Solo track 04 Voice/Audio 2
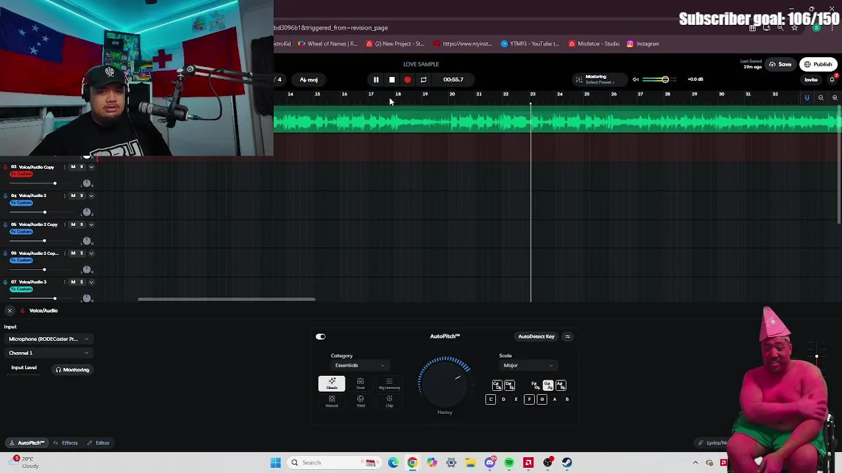The height and width of the screenshot is (473, 842). coord(82,196)
